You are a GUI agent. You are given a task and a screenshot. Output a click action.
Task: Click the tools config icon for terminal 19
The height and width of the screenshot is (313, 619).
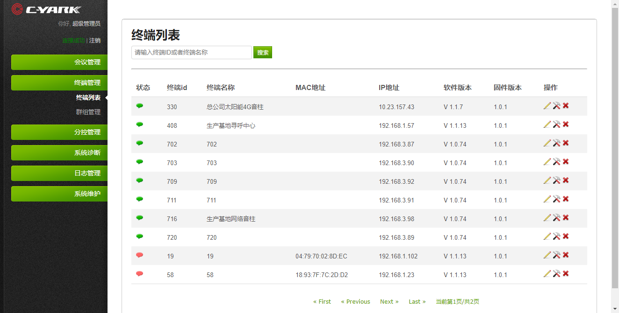coord(556,255)
